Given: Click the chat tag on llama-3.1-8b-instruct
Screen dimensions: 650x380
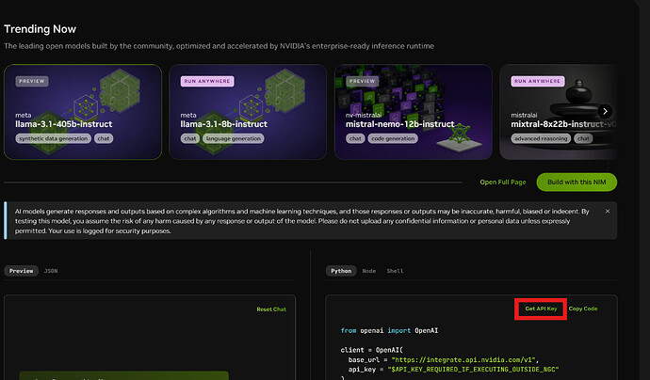Looking at the screenshot, I should tap(190, 138).
